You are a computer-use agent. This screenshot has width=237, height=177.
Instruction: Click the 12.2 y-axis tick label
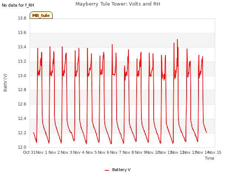coord(22,133)
